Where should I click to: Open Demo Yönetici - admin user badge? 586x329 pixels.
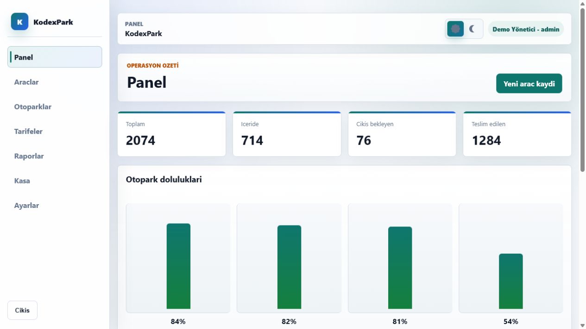pyautogui.click(x=526, y=29)
